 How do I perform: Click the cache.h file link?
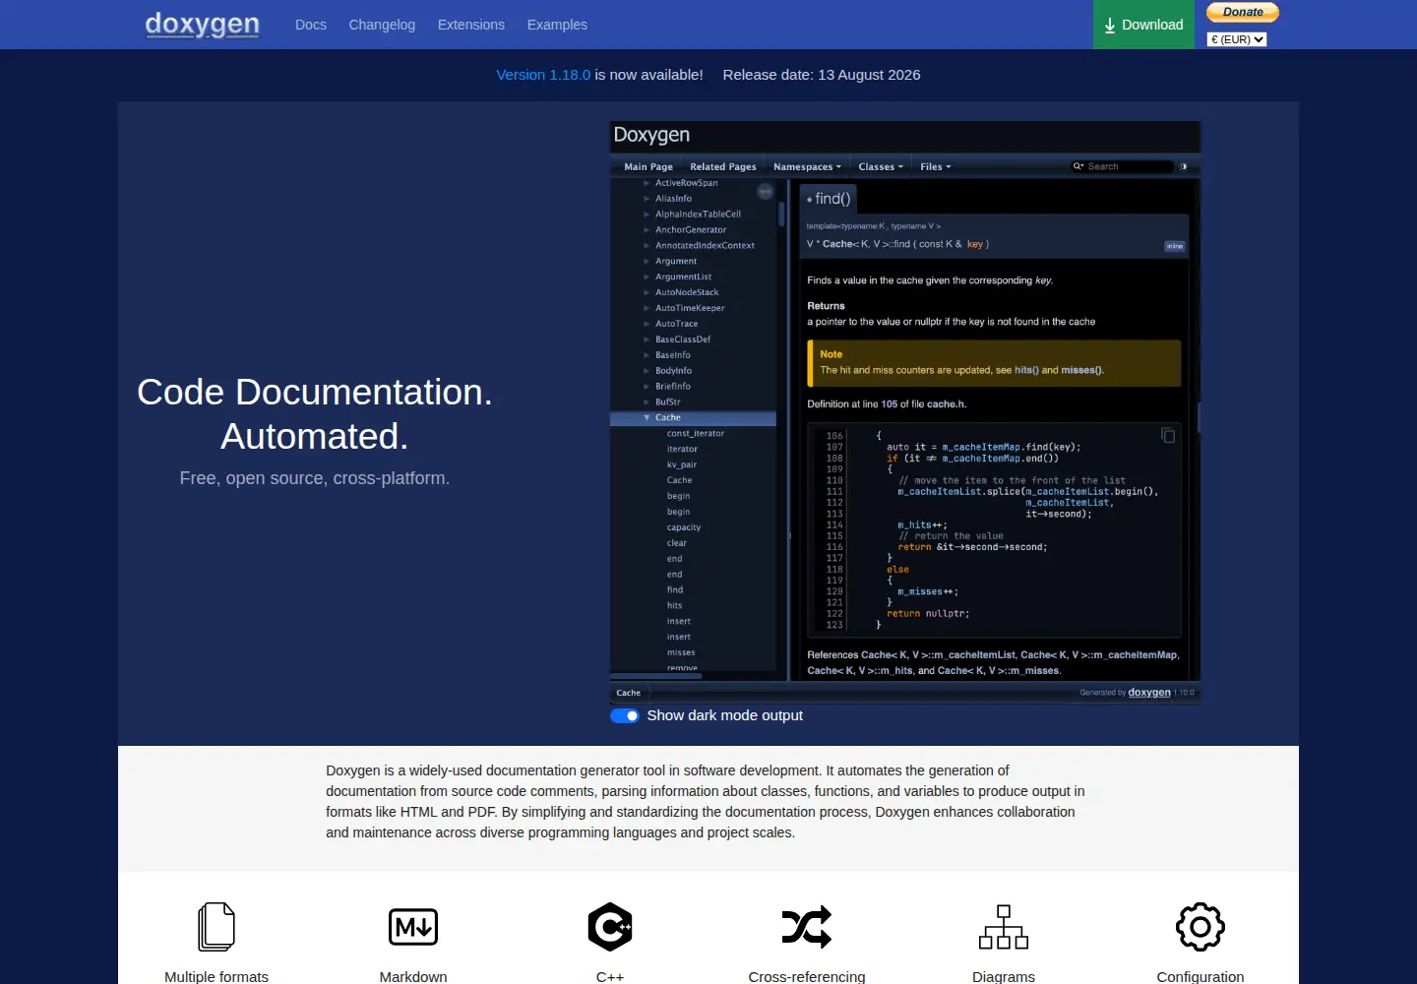947,404
